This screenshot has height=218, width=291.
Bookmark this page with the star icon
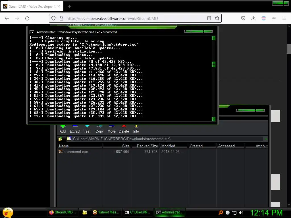(x=217, y=18)
